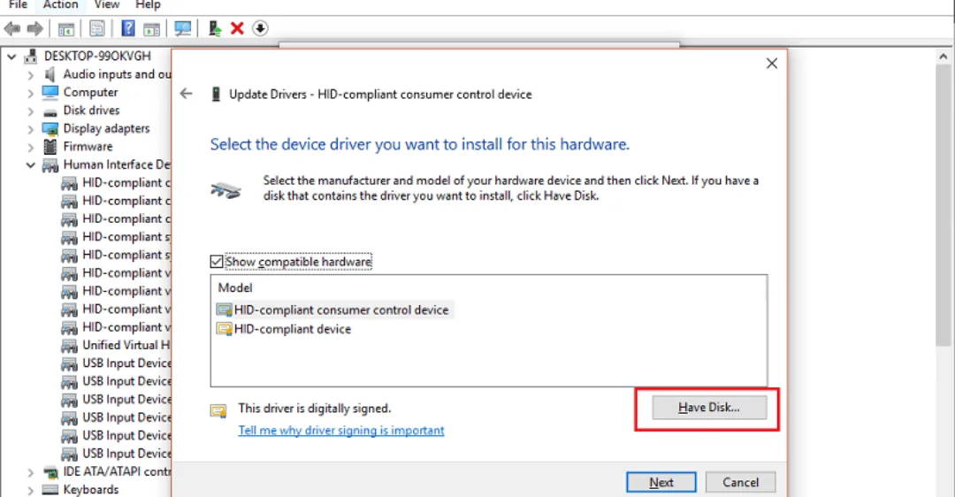This screenshot has width=955, height=497.
Task: Toggle the show/hide action pane toolbar icon
Action: (x=152, y=28)
